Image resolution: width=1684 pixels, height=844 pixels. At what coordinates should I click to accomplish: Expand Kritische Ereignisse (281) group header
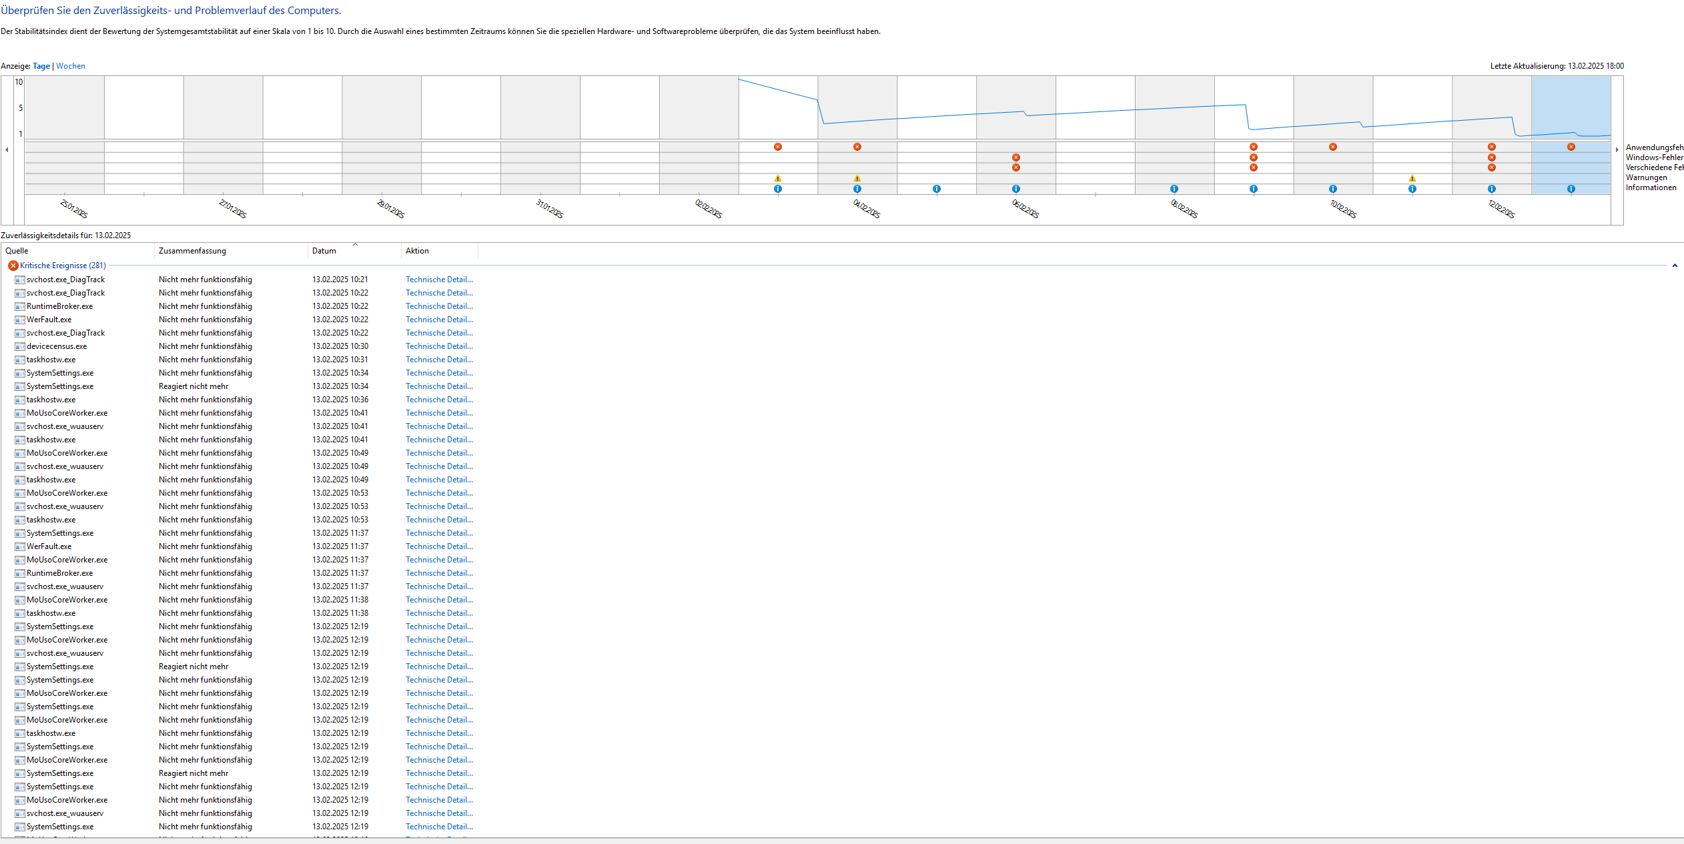[63, 266]
